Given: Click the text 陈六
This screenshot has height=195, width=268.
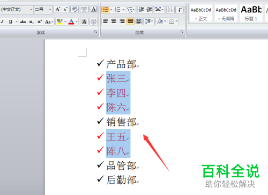Looking at the screenshot, I should (116, 107).
